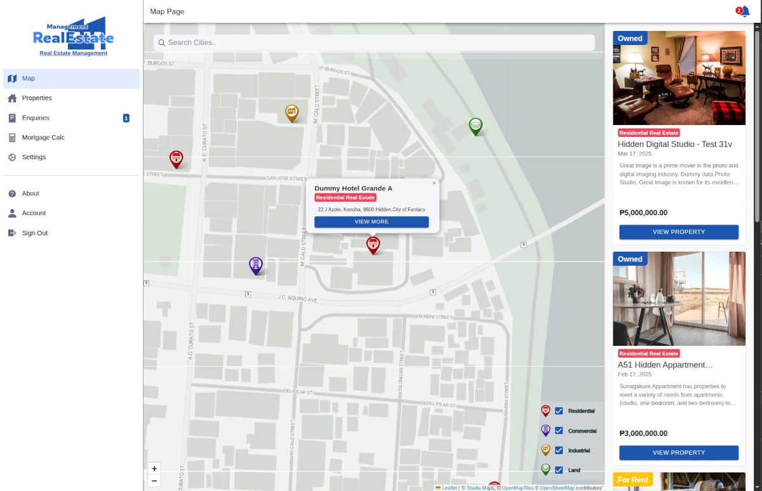Select the purple commercial map marker
The width and height of the screenshot is (762, 491).
tap(255, 266)
